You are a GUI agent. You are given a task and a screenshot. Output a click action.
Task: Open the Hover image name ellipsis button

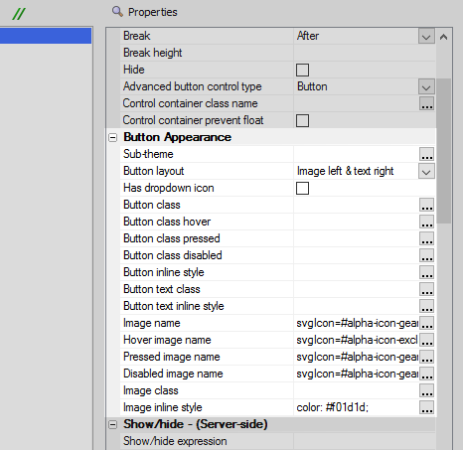[x=427, y=340]
